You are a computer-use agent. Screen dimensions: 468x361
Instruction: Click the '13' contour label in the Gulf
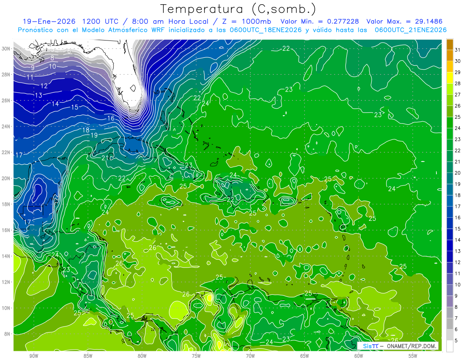point(38,95)
